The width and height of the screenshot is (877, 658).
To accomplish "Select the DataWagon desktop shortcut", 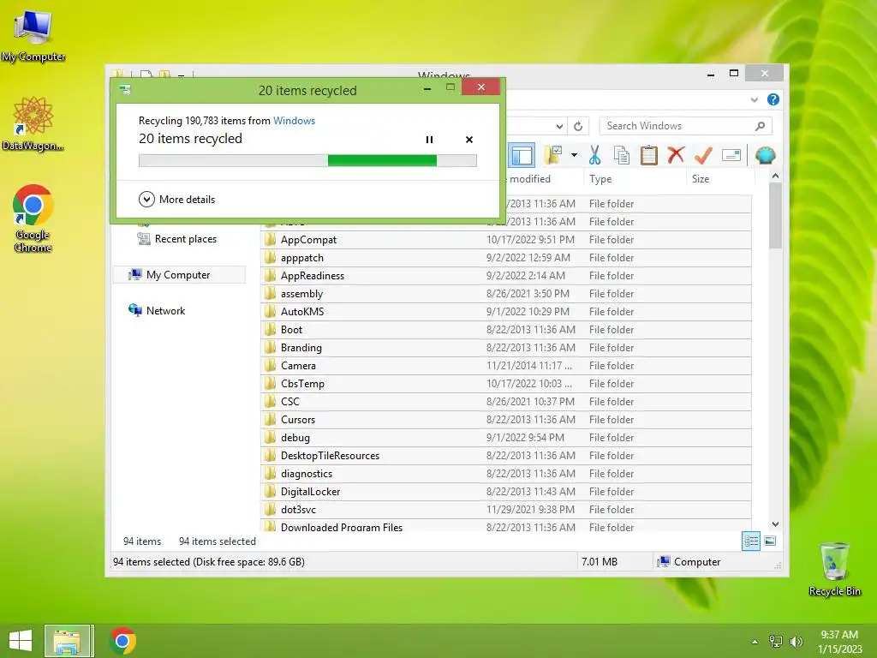I will click(33, 123).
